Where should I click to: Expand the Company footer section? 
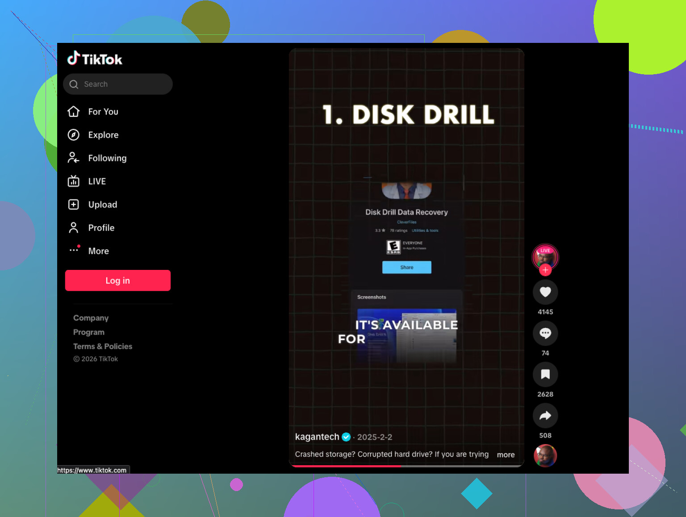[x=91, y=318]
